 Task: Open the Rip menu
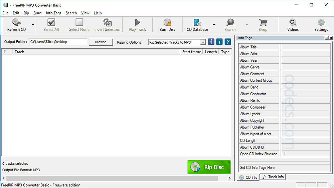tap(26, 13)
